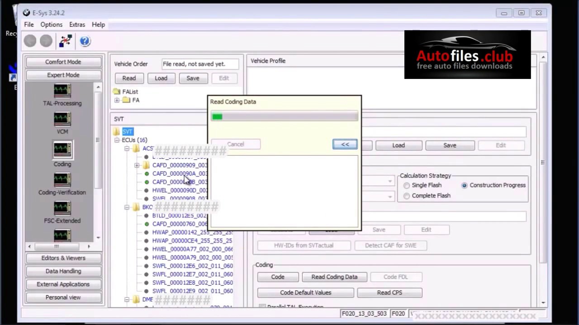This screenshot has height=325, width=579.
Task: Click the BKO ECU folder icon
Action: (x=136, y=207)
